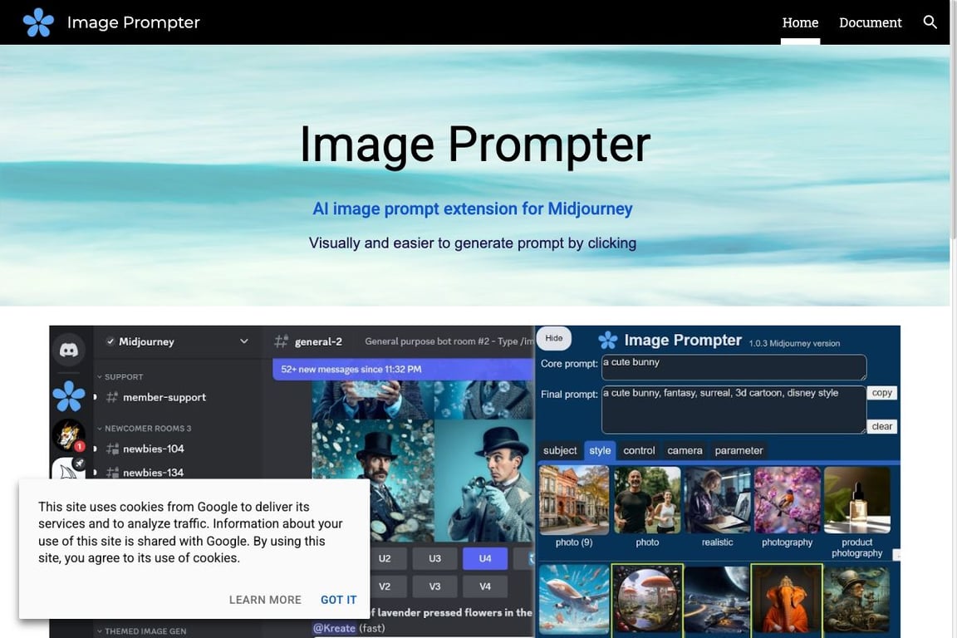957x638 pixels.
Task: Click the Hide button in Image Prompter panel
Action: point(553,338)
